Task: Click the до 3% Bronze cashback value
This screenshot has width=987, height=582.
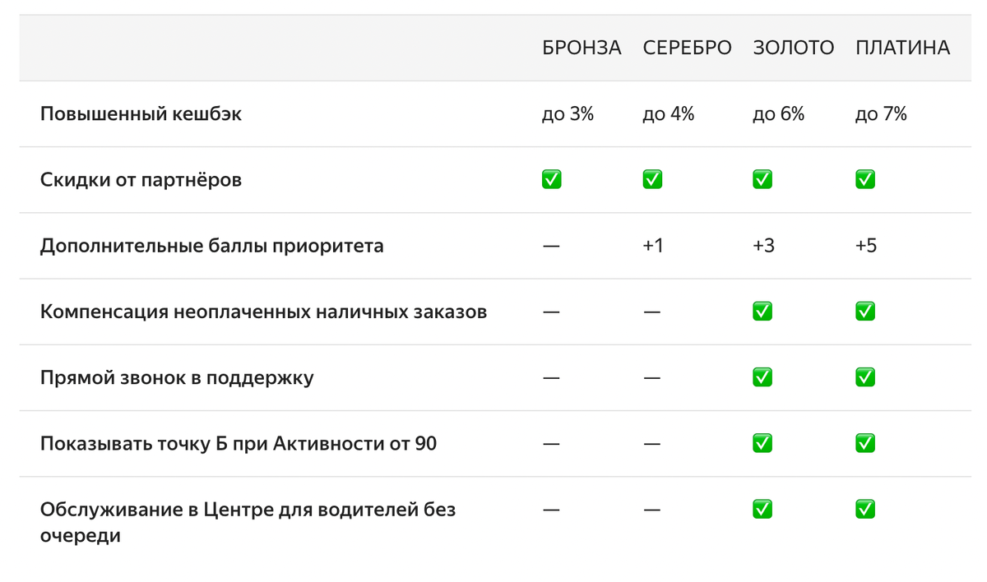Action: pos(568,113)
